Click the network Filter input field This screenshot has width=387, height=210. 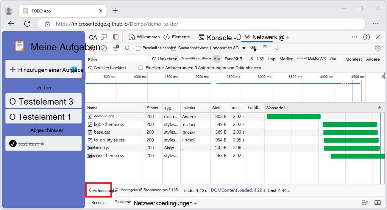tap(116, 59)
